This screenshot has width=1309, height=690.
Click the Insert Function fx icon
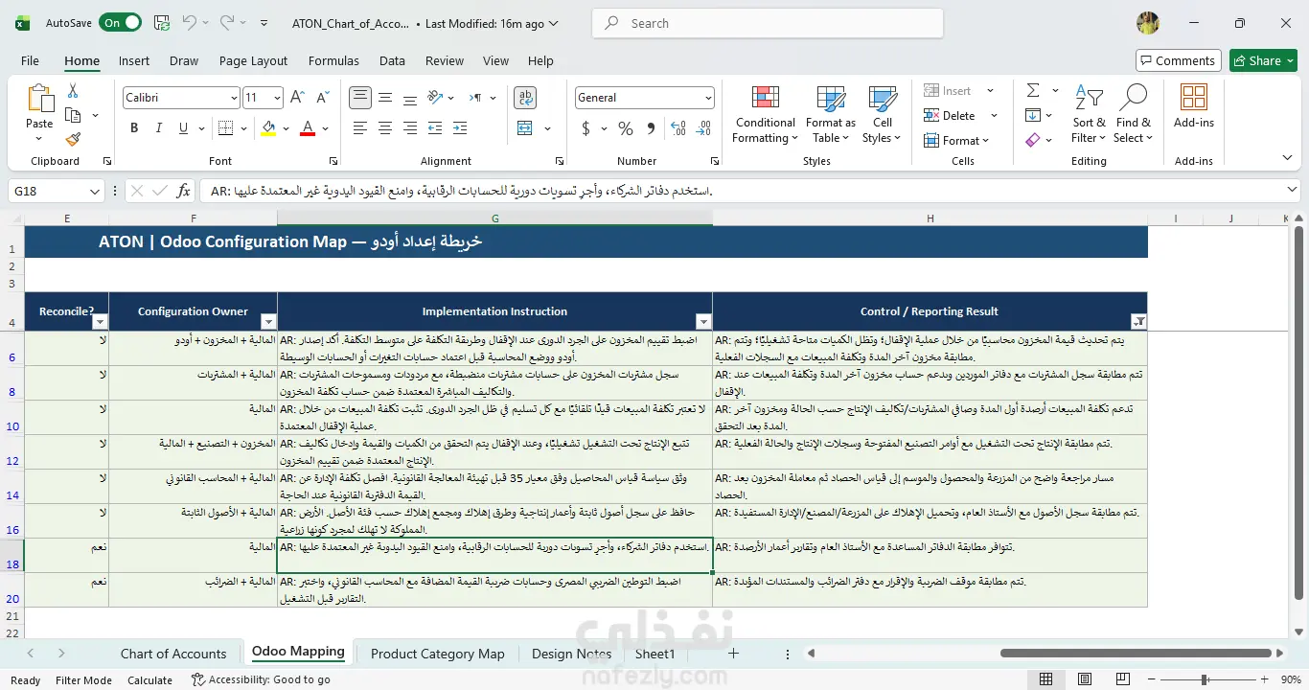(183, 191)
